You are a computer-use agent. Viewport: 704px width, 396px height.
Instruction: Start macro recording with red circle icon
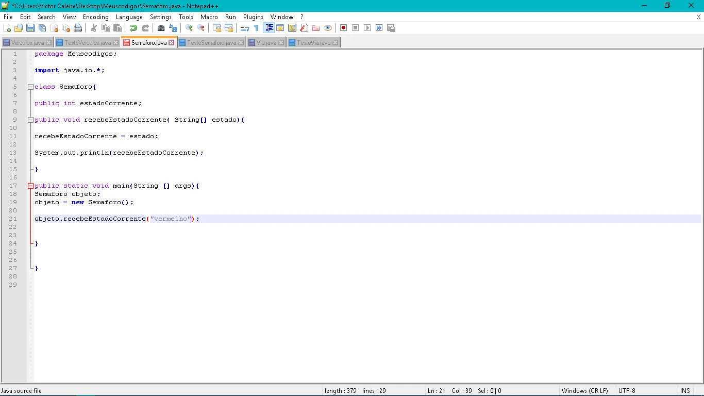pyautogui.click(x=343, y=28)
